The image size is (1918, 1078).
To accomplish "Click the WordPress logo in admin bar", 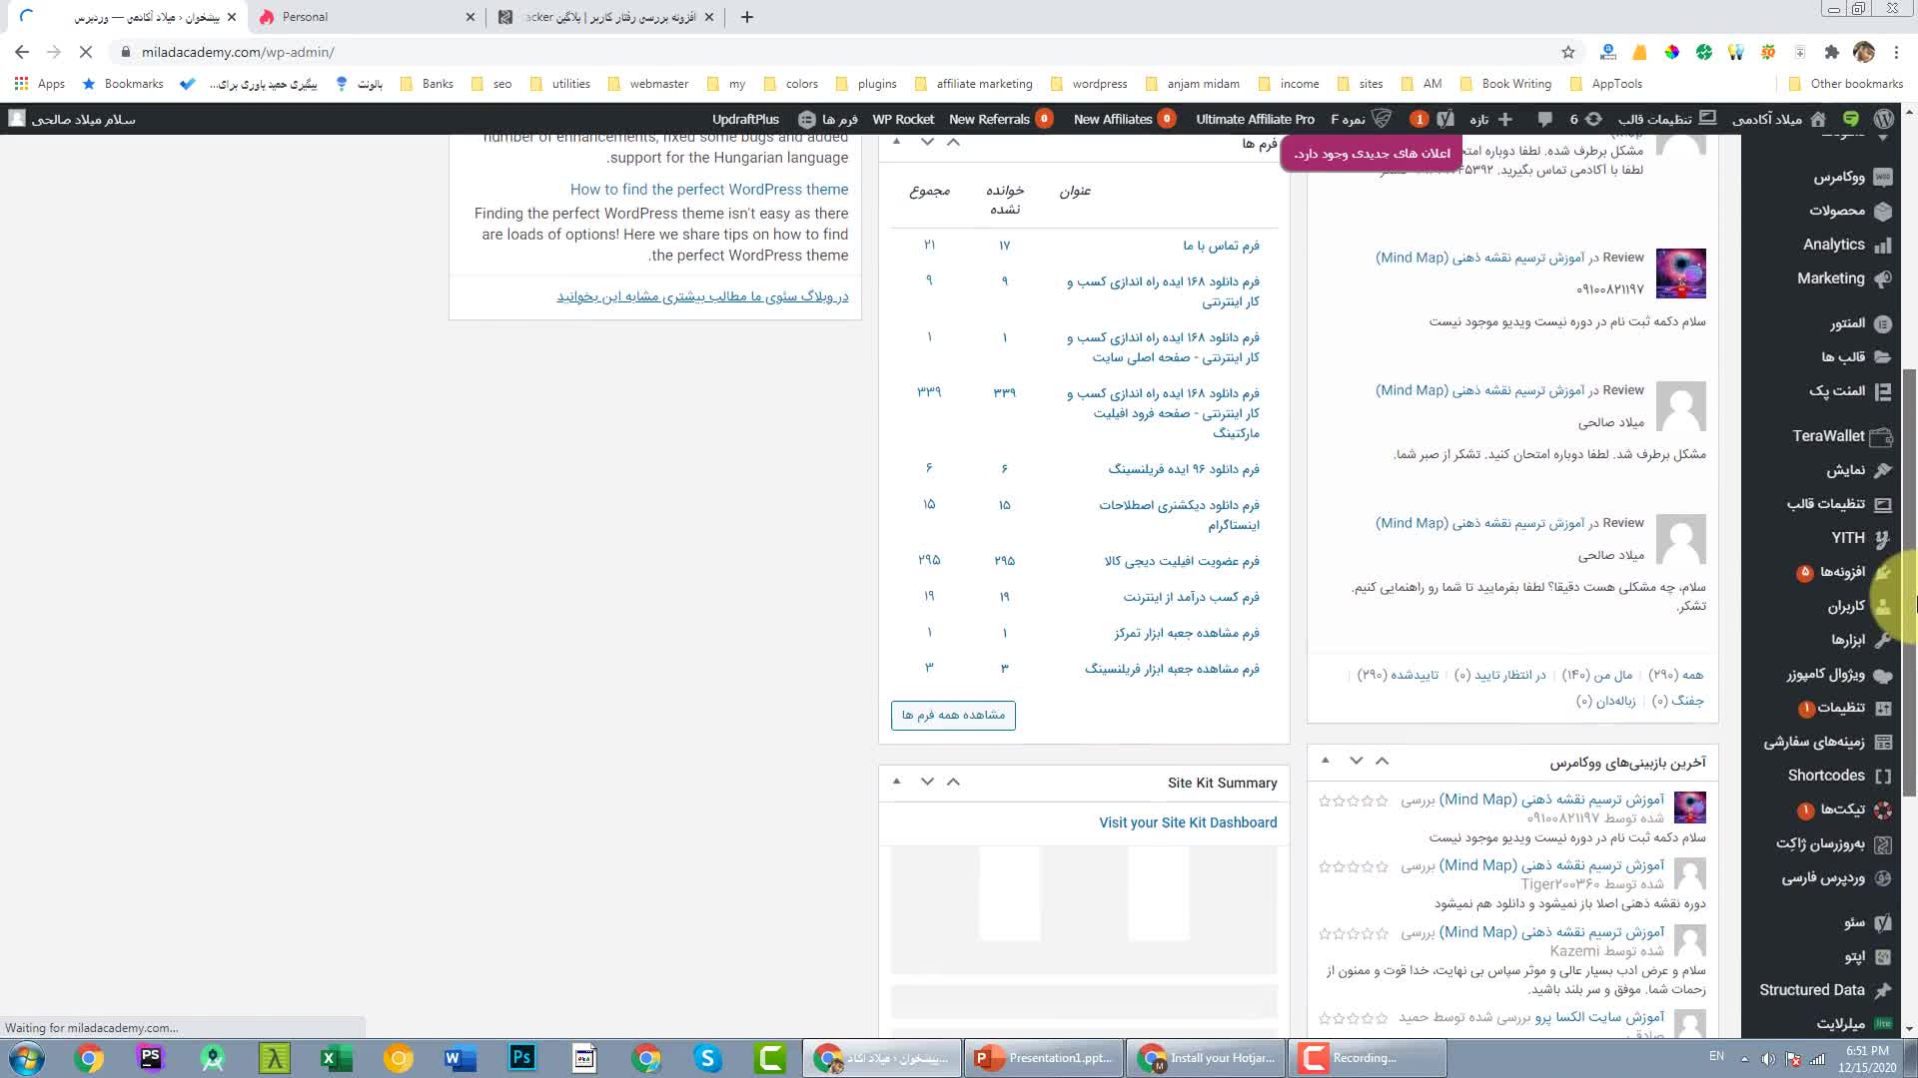I will (1884, 119).
